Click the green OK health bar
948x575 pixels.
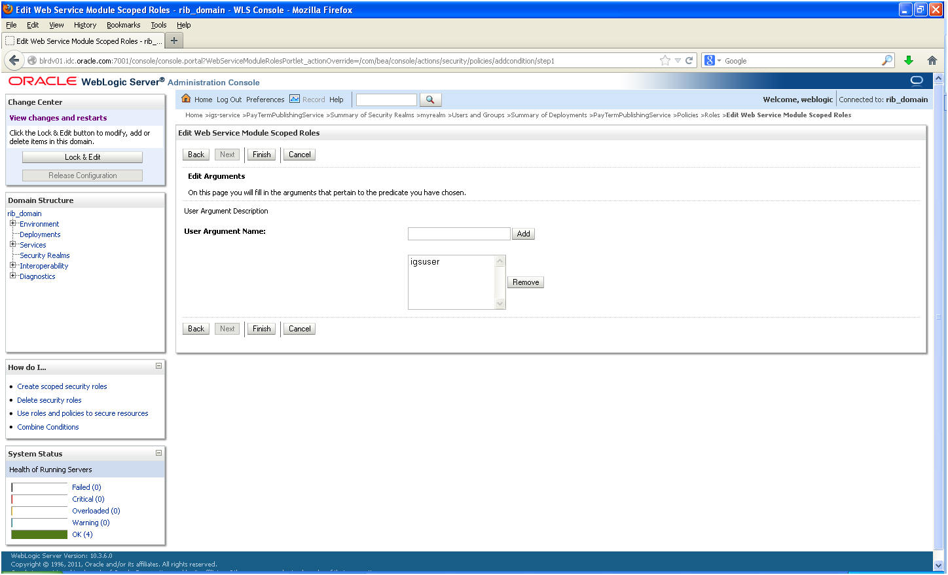pos(39,534)
